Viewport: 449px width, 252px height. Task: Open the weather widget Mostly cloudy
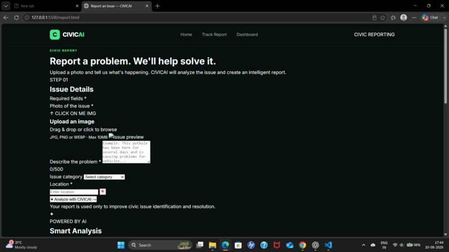tap(22, 245)
